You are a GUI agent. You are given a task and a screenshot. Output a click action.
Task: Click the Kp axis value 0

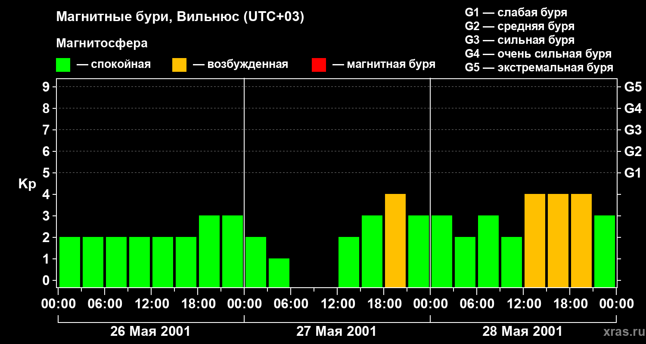pos(47,280)
